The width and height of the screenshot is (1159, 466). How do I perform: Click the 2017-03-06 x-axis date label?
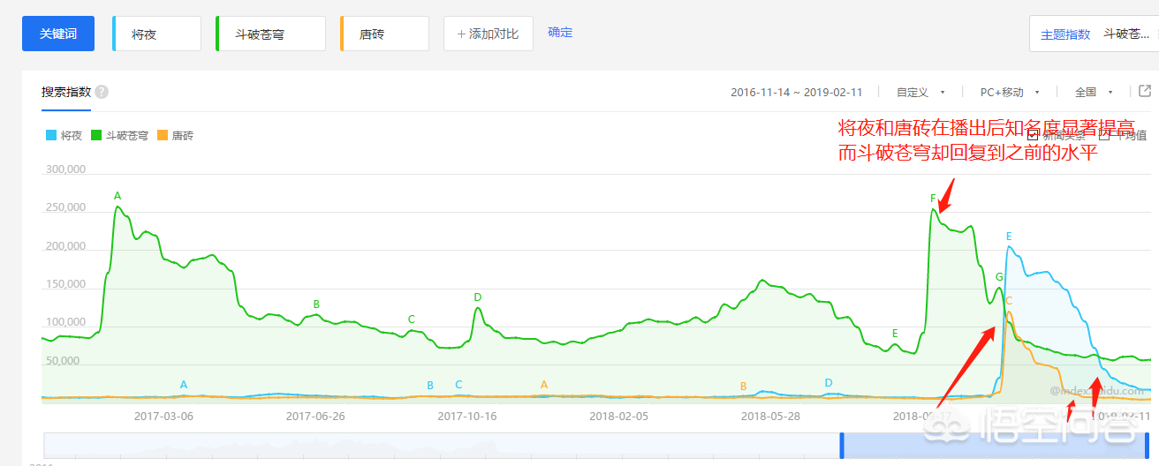pyautogui.click(x=163, y=416)
